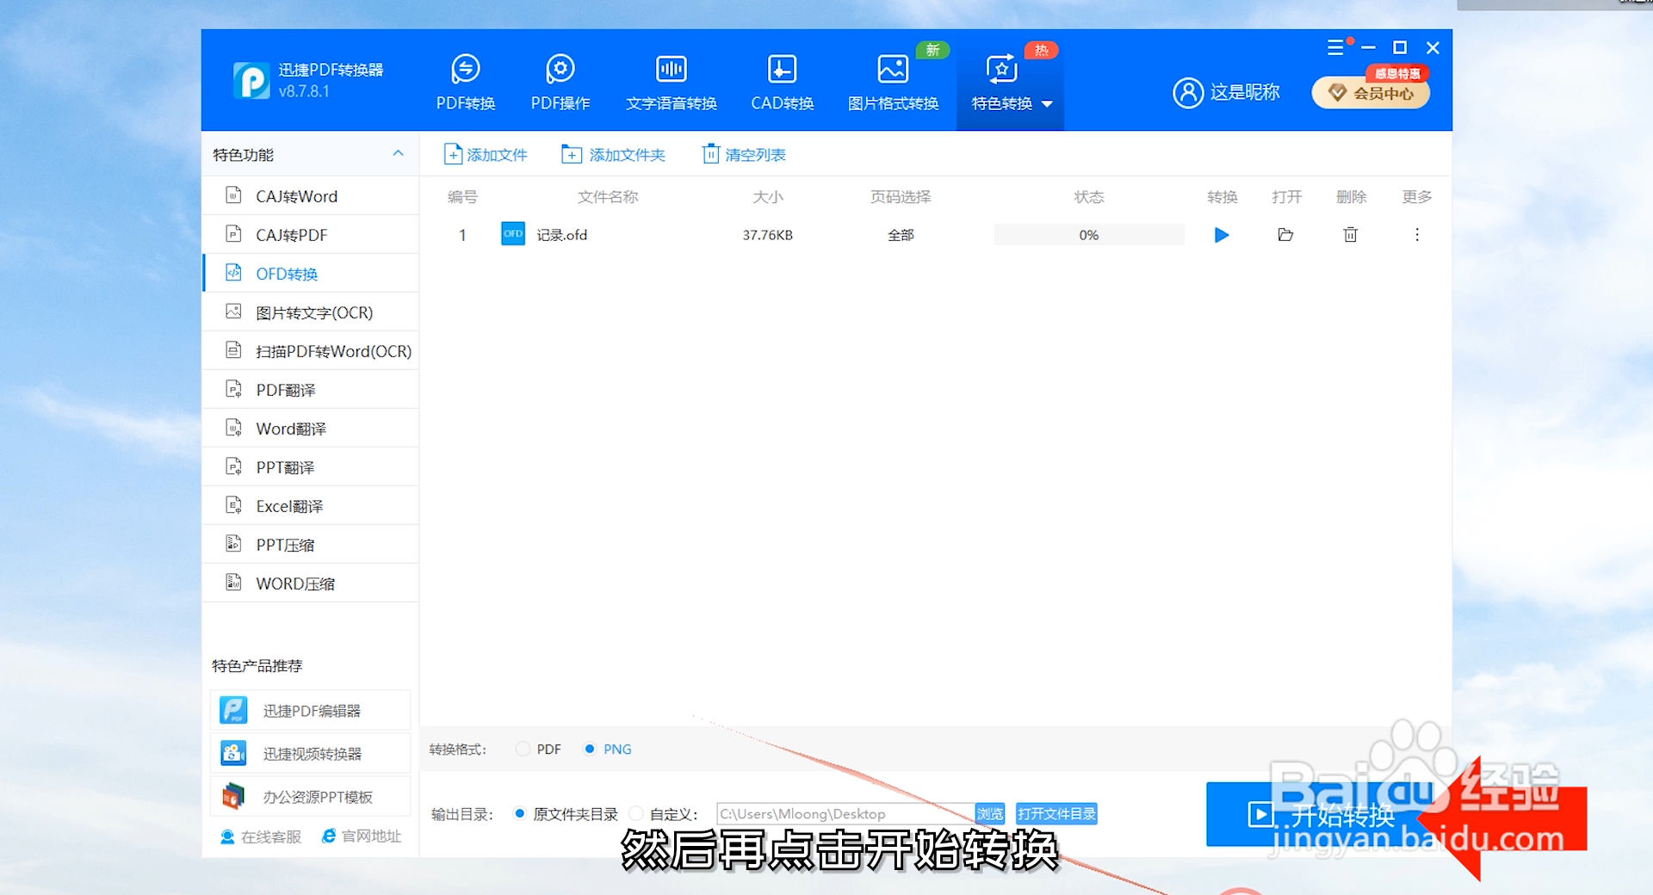This screenshot has height=895, width=1653.
Task: Click the 迅捷PDF编辑器 product icon
Action: 233,710
